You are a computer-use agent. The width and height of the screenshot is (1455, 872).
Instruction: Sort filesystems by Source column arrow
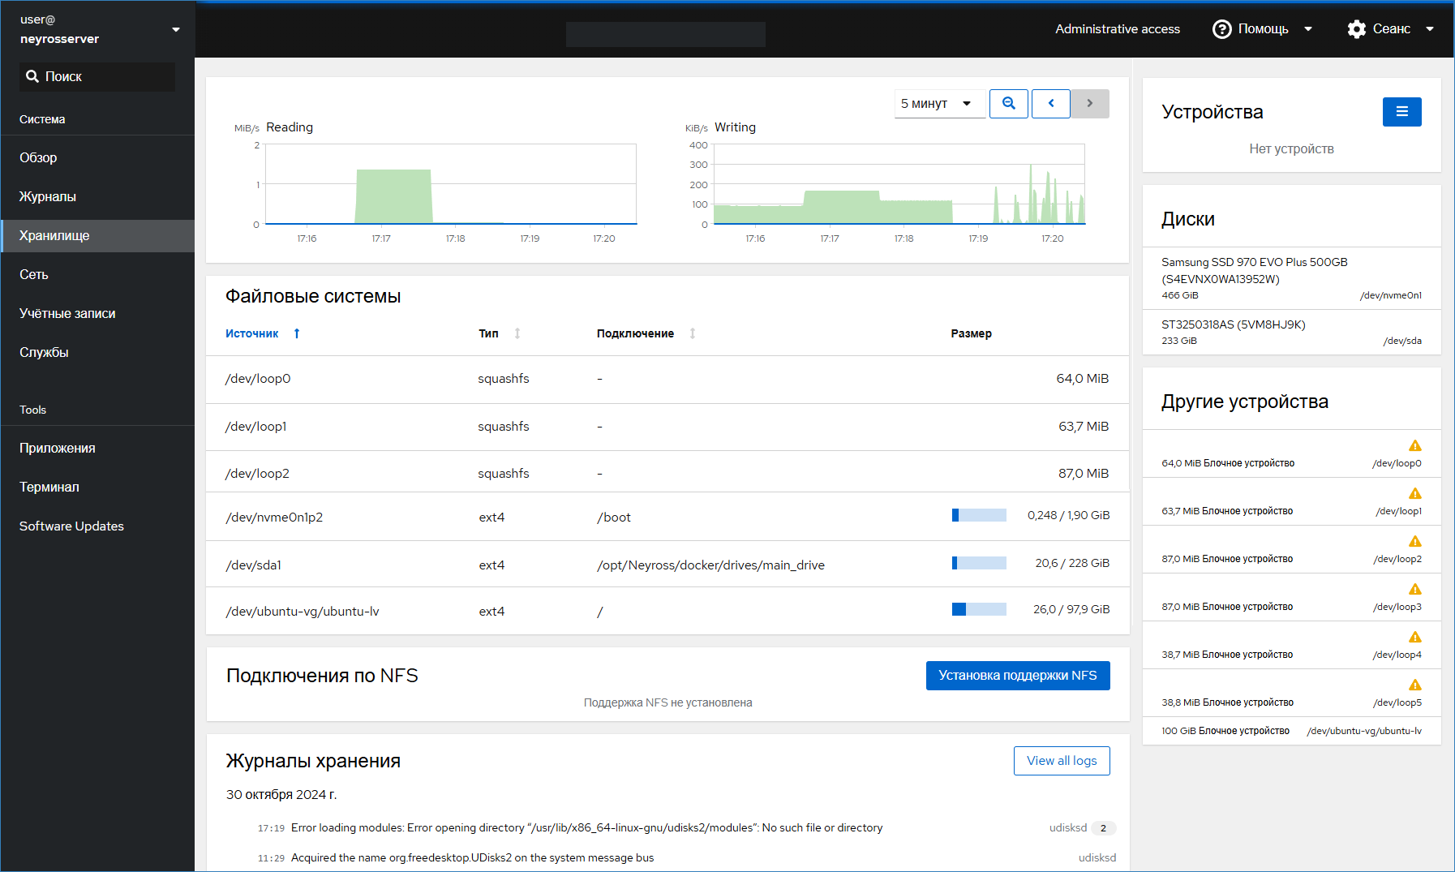pos(297,333)
